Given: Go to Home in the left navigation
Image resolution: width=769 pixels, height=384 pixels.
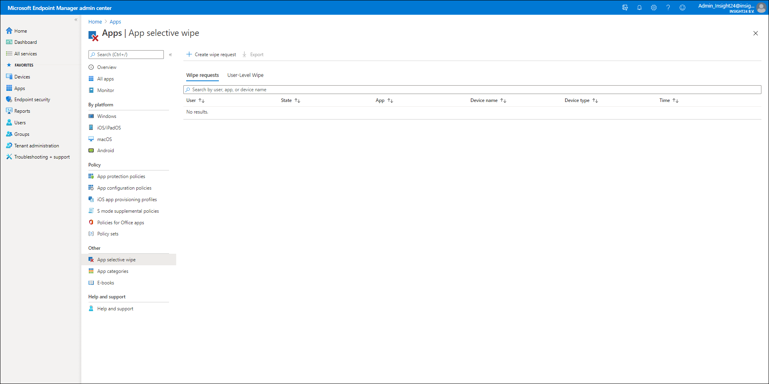Looking at the screenshot, I should (21, 31).
